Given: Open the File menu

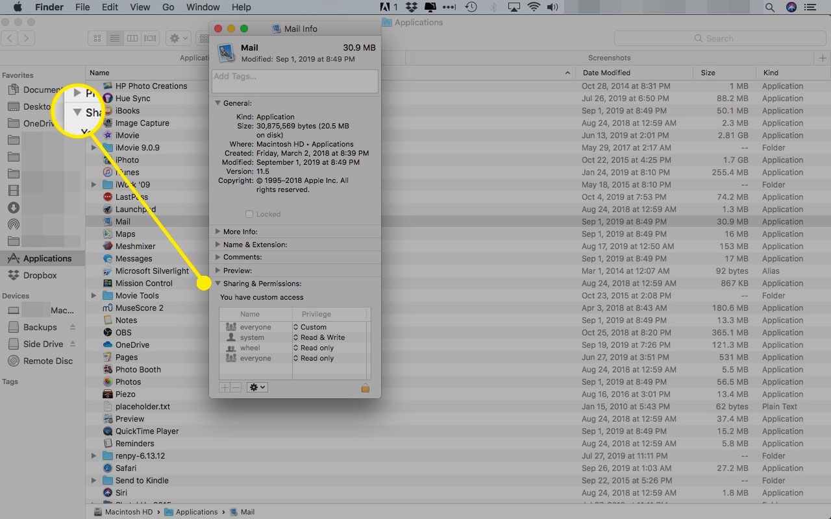Looking at the screenshot, I should [x=82, y=7].
